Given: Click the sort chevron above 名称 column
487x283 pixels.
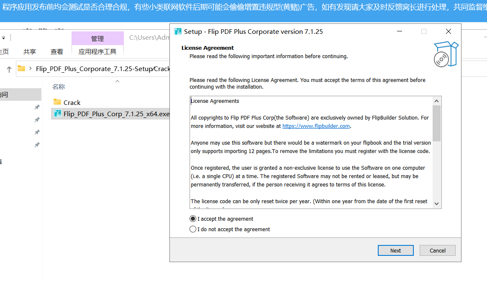Looking at the screenshot, I should 117,81.
